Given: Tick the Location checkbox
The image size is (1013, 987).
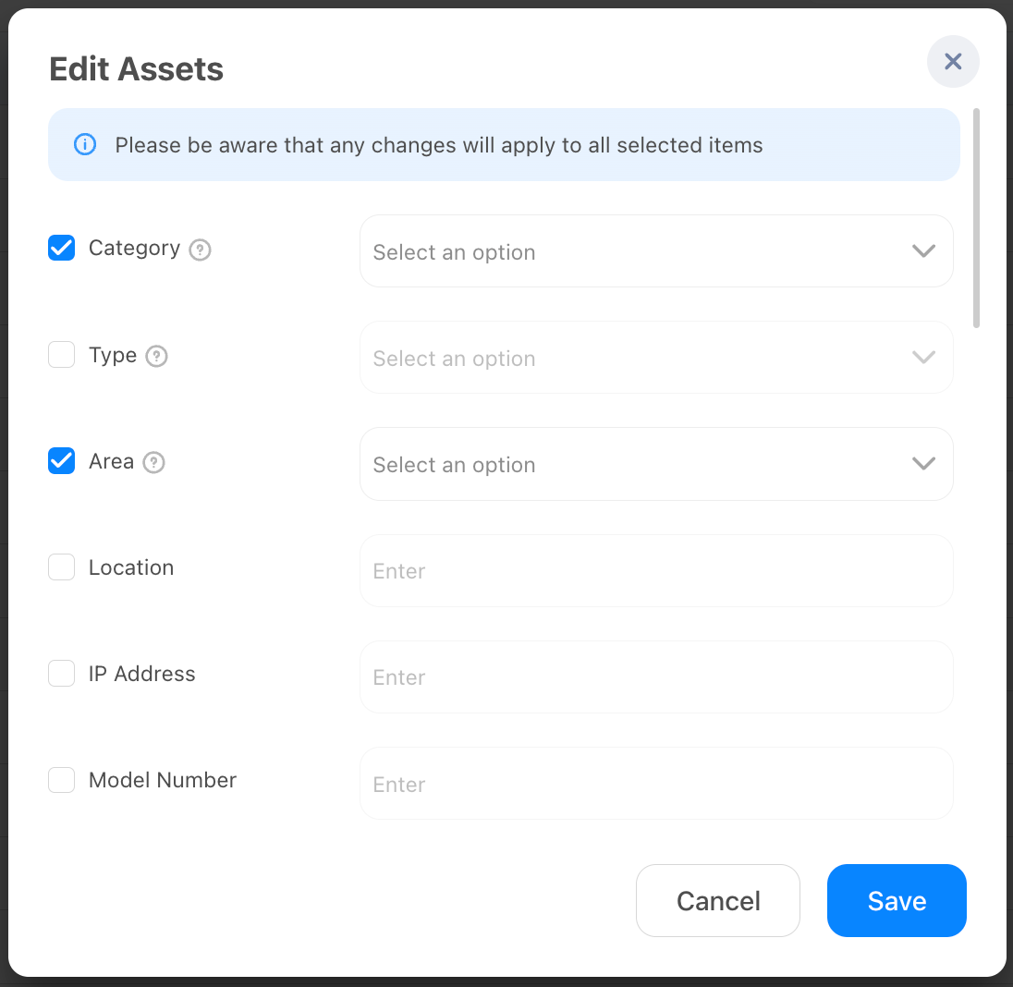Looking at the screenshot, I should tap(61, 567).
